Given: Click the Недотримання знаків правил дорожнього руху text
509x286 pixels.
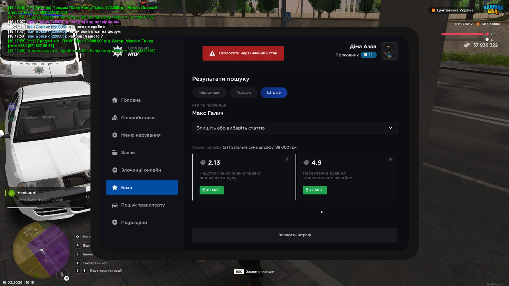Looking at the screenshot, I should [x=230, y=176].
